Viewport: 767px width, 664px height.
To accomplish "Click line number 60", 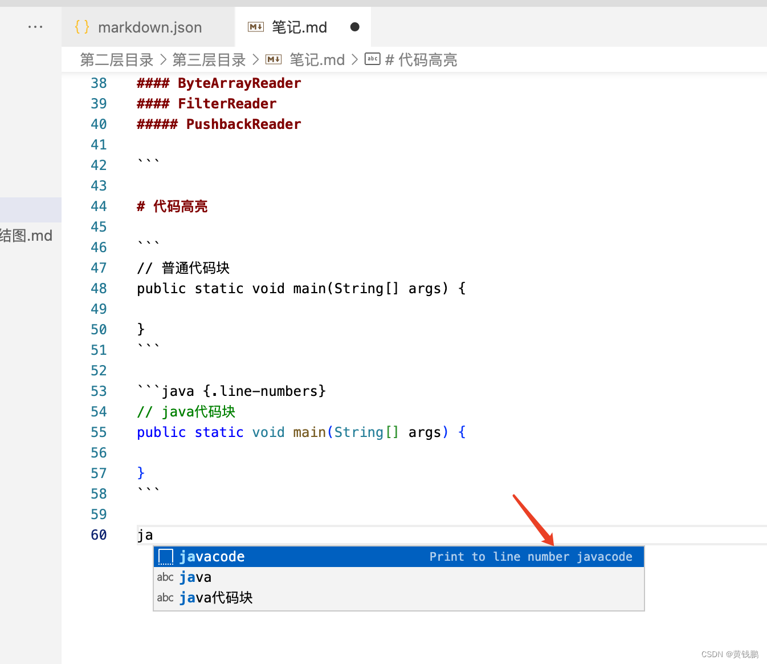I will [x=99, y=535].
